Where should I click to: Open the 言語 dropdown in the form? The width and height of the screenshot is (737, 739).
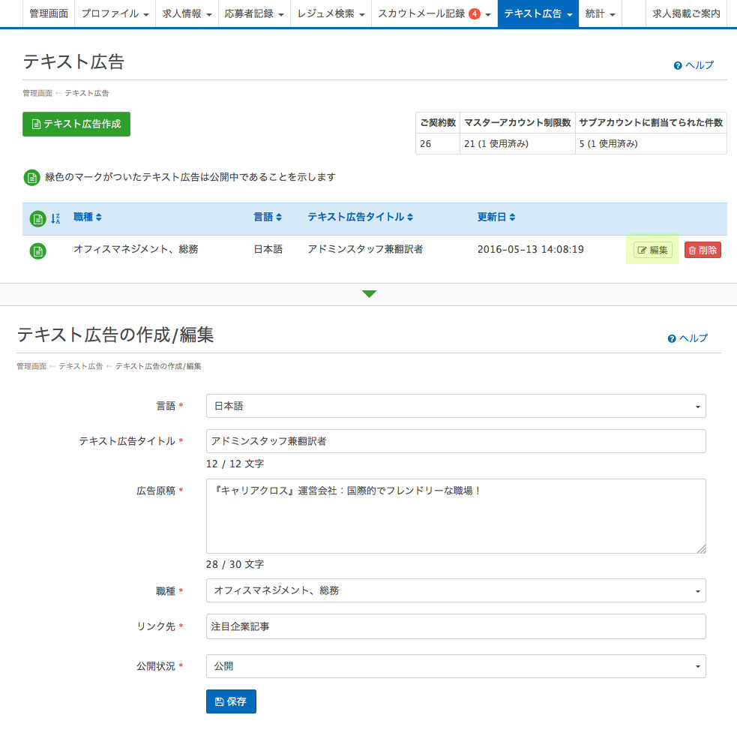tap(456, 406)
